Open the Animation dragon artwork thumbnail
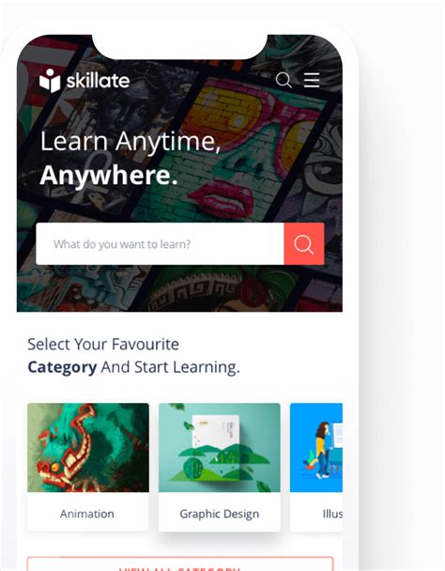Image resolution: width=445 pixels, height=571 pixels. (x=88, y=448)
